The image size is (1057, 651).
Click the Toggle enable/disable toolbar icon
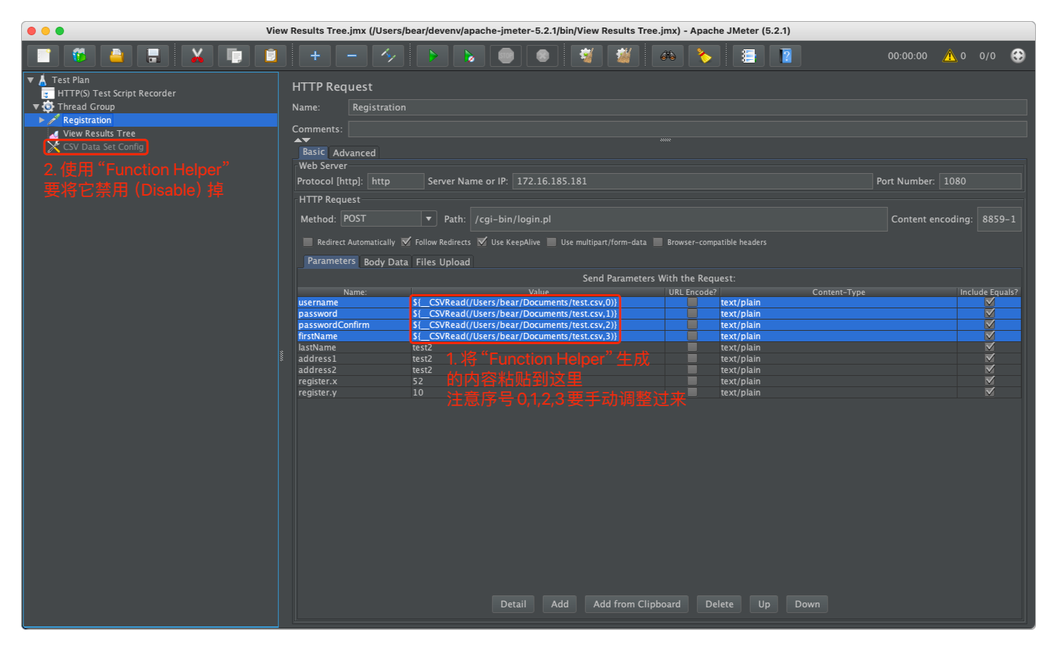(x=388, y=56)
